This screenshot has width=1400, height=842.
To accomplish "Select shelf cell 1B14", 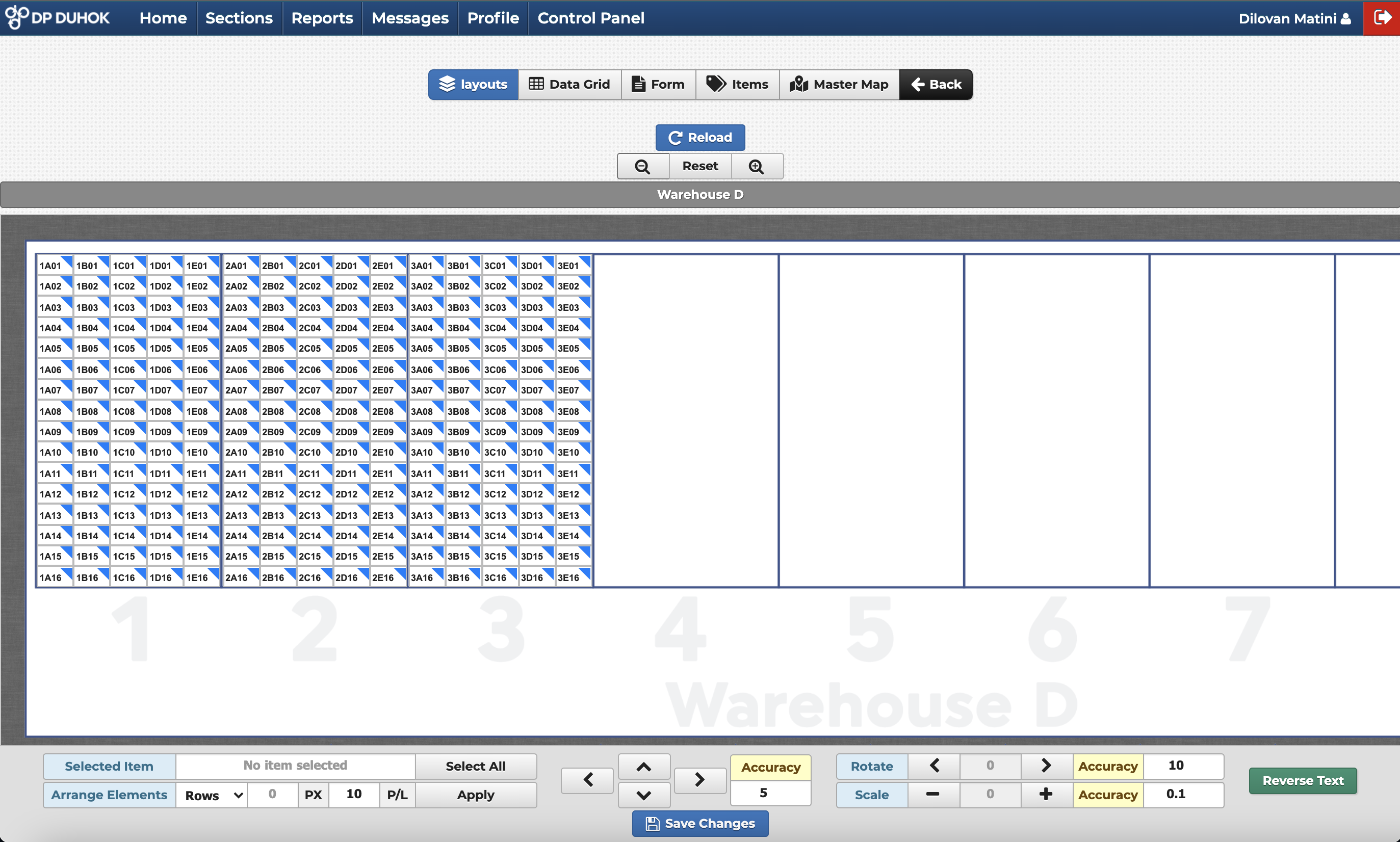I will point(91,536).
